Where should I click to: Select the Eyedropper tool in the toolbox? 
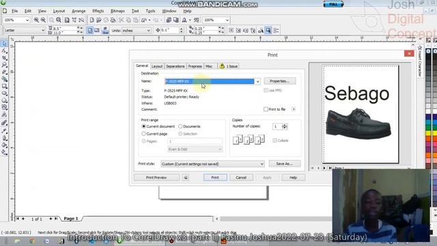pyautogui.click(x=4, y=131)
